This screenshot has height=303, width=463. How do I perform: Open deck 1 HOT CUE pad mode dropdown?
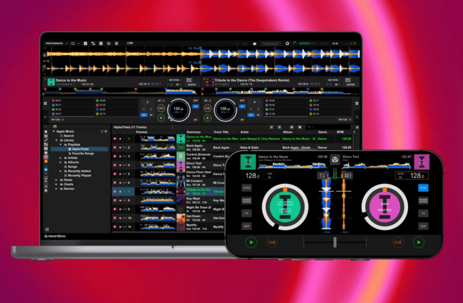click(x=58, y=119)
